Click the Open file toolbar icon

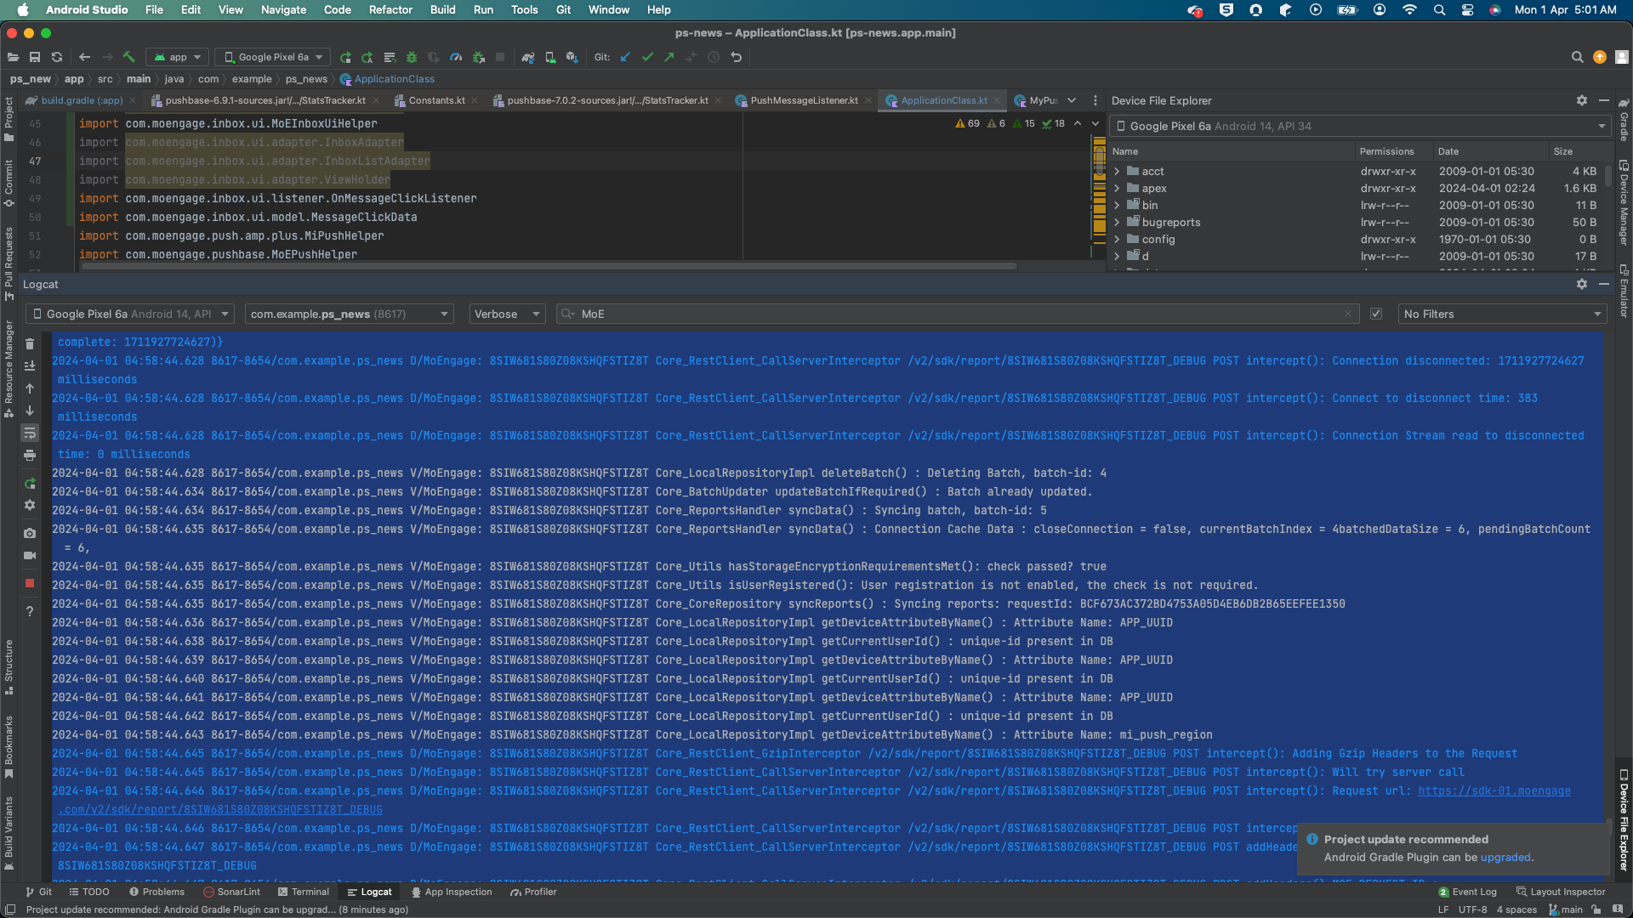click(x=13, y=57)
